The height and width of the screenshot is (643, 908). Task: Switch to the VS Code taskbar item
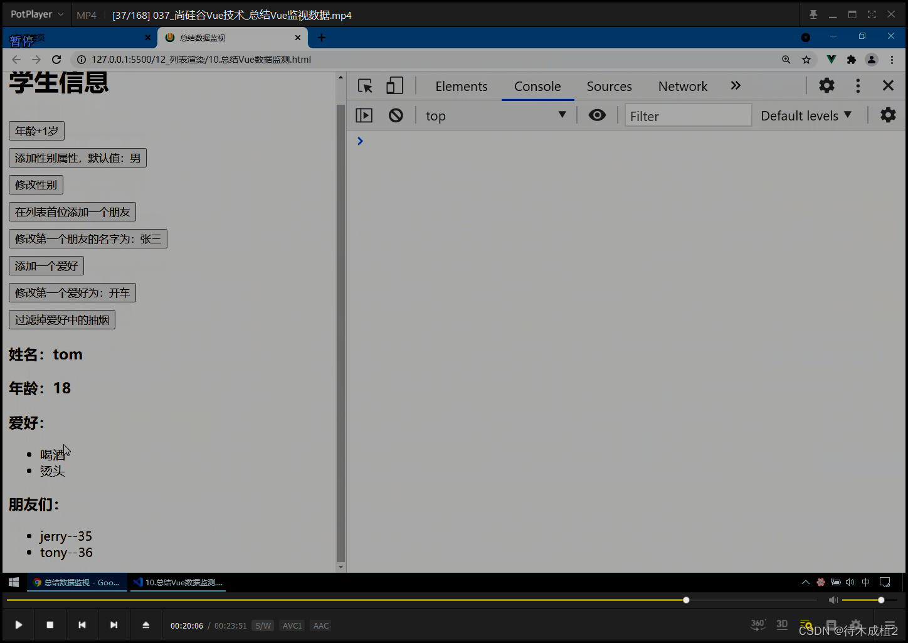pyautogui.click(x=179, y=582)
